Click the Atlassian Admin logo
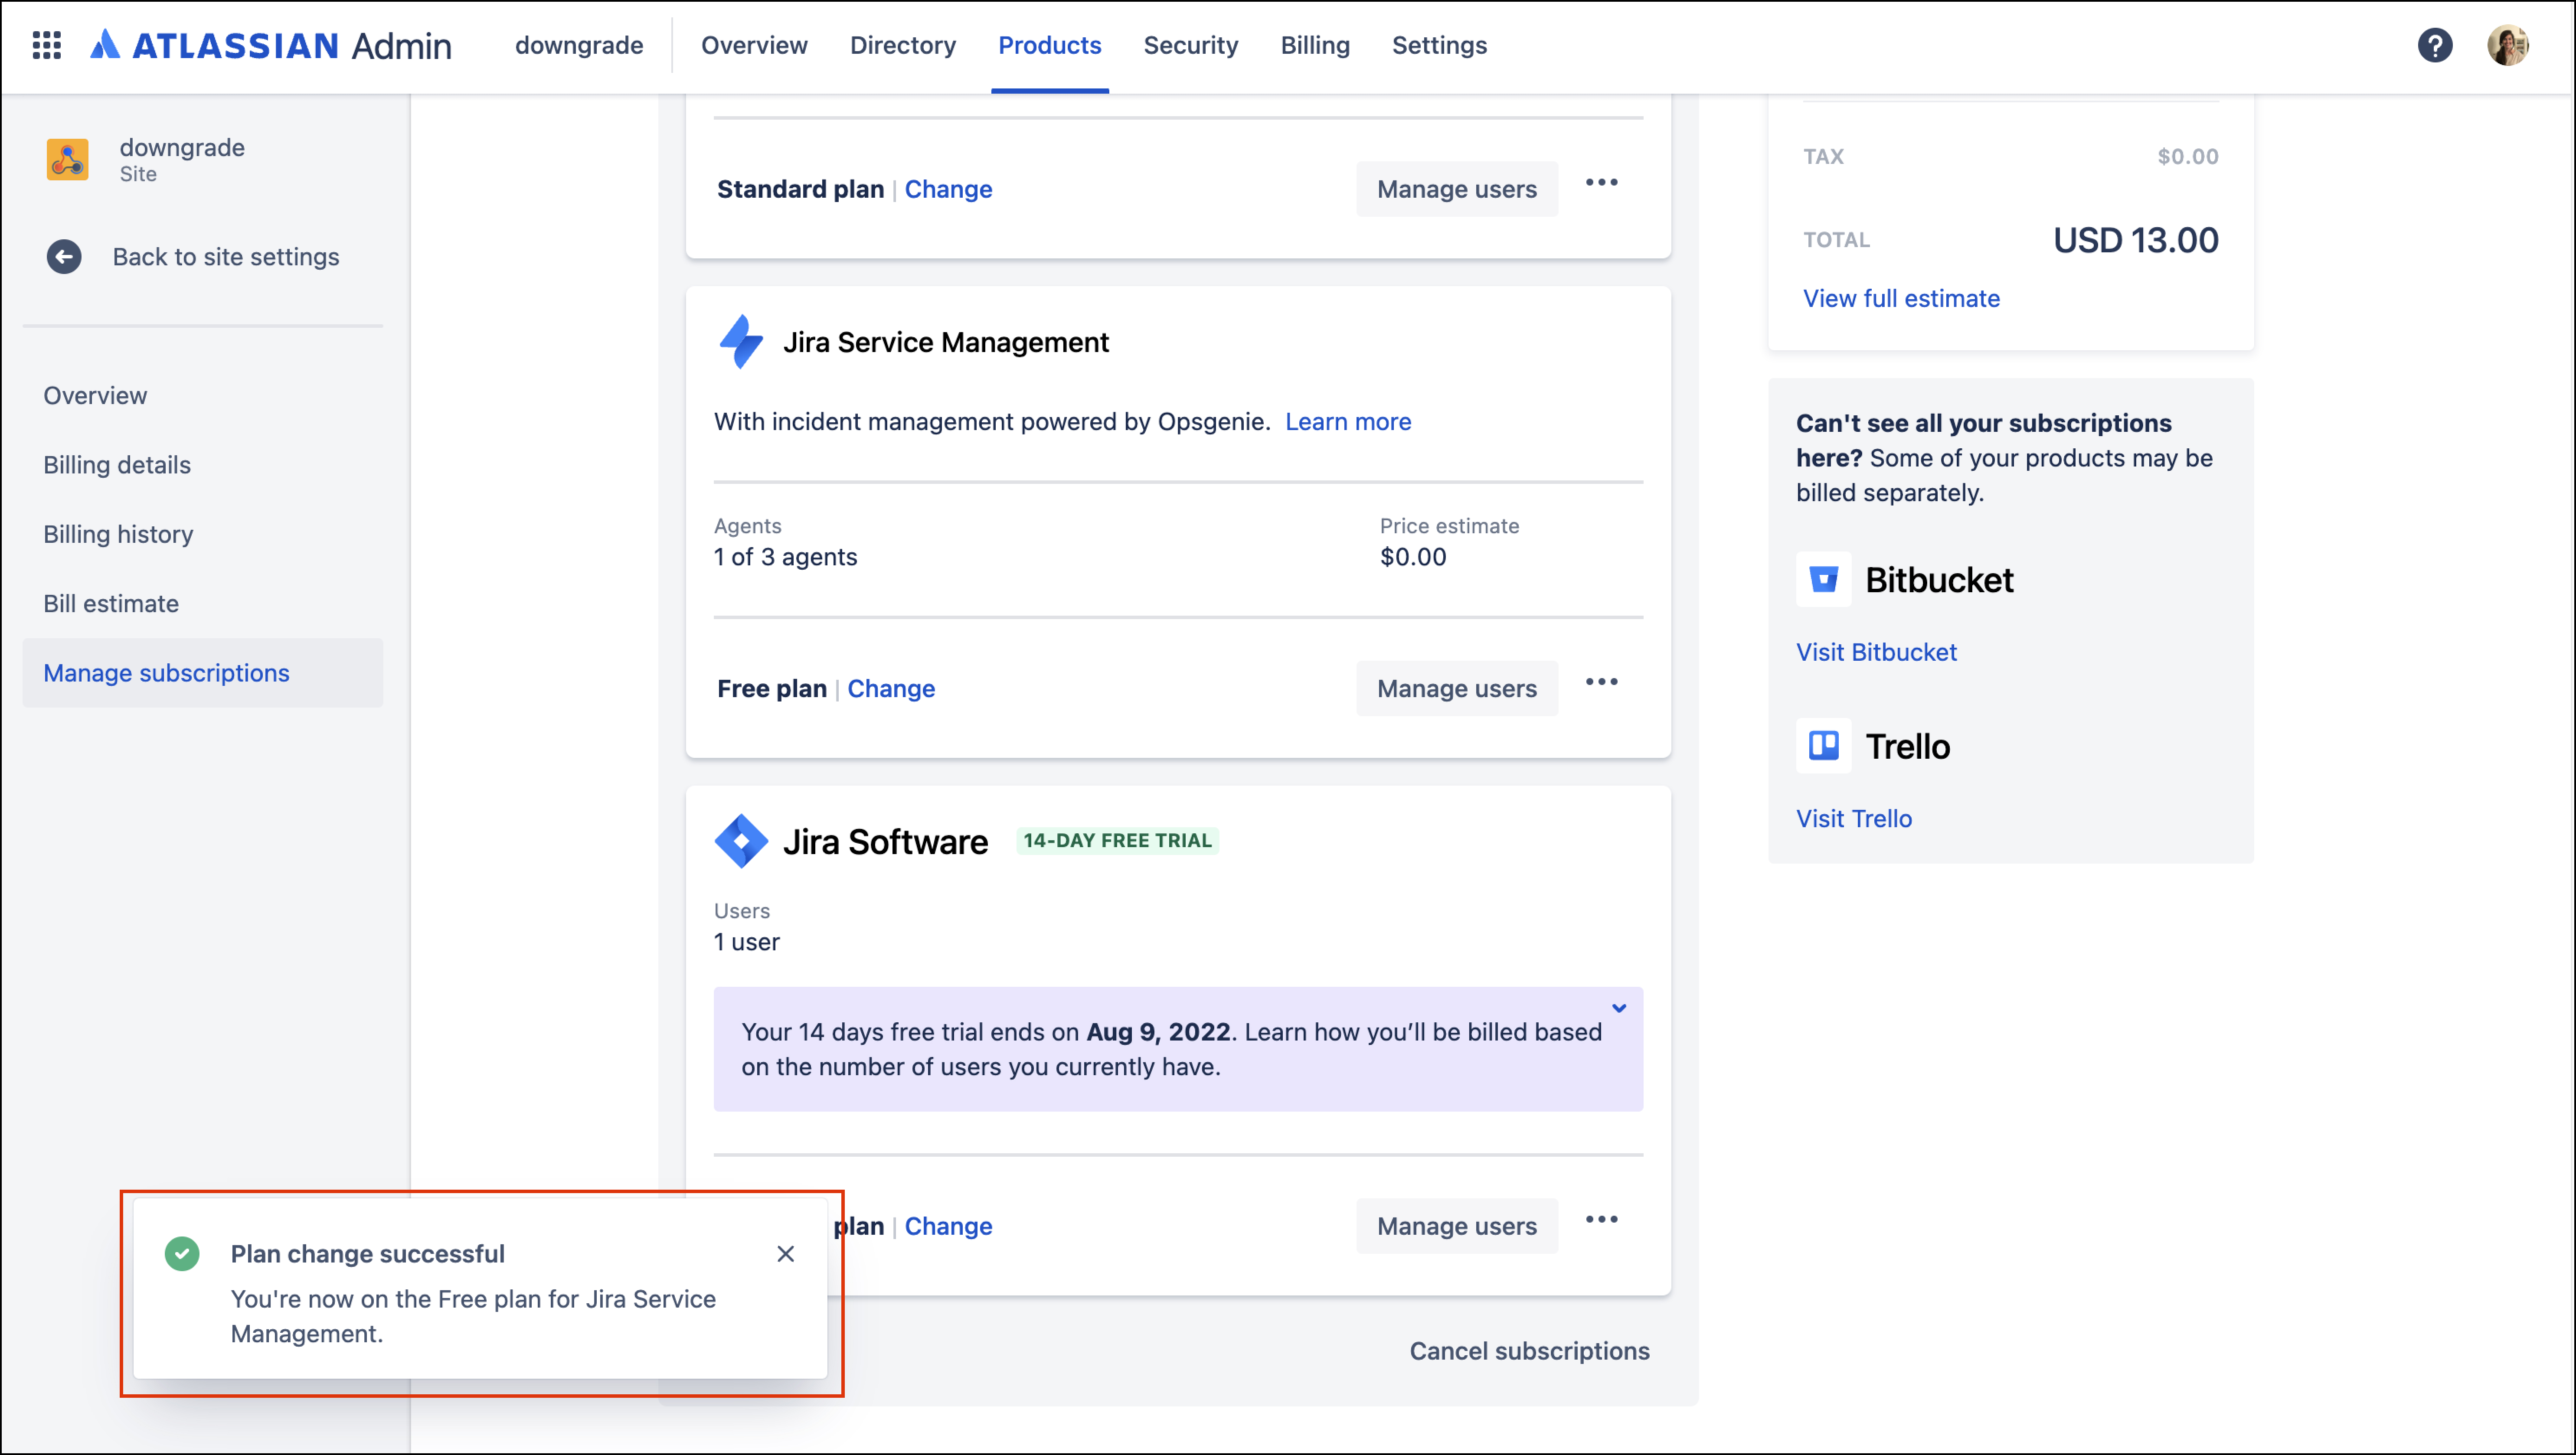The height and width of the screenshot is (1455, 2576). 271,45
